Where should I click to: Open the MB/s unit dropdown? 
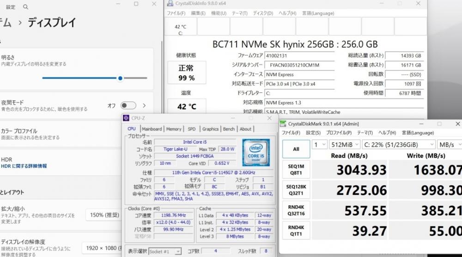point(450,145)
